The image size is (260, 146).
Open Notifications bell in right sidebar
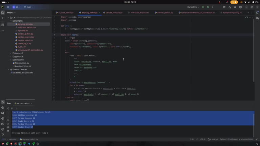pos(257,13)
